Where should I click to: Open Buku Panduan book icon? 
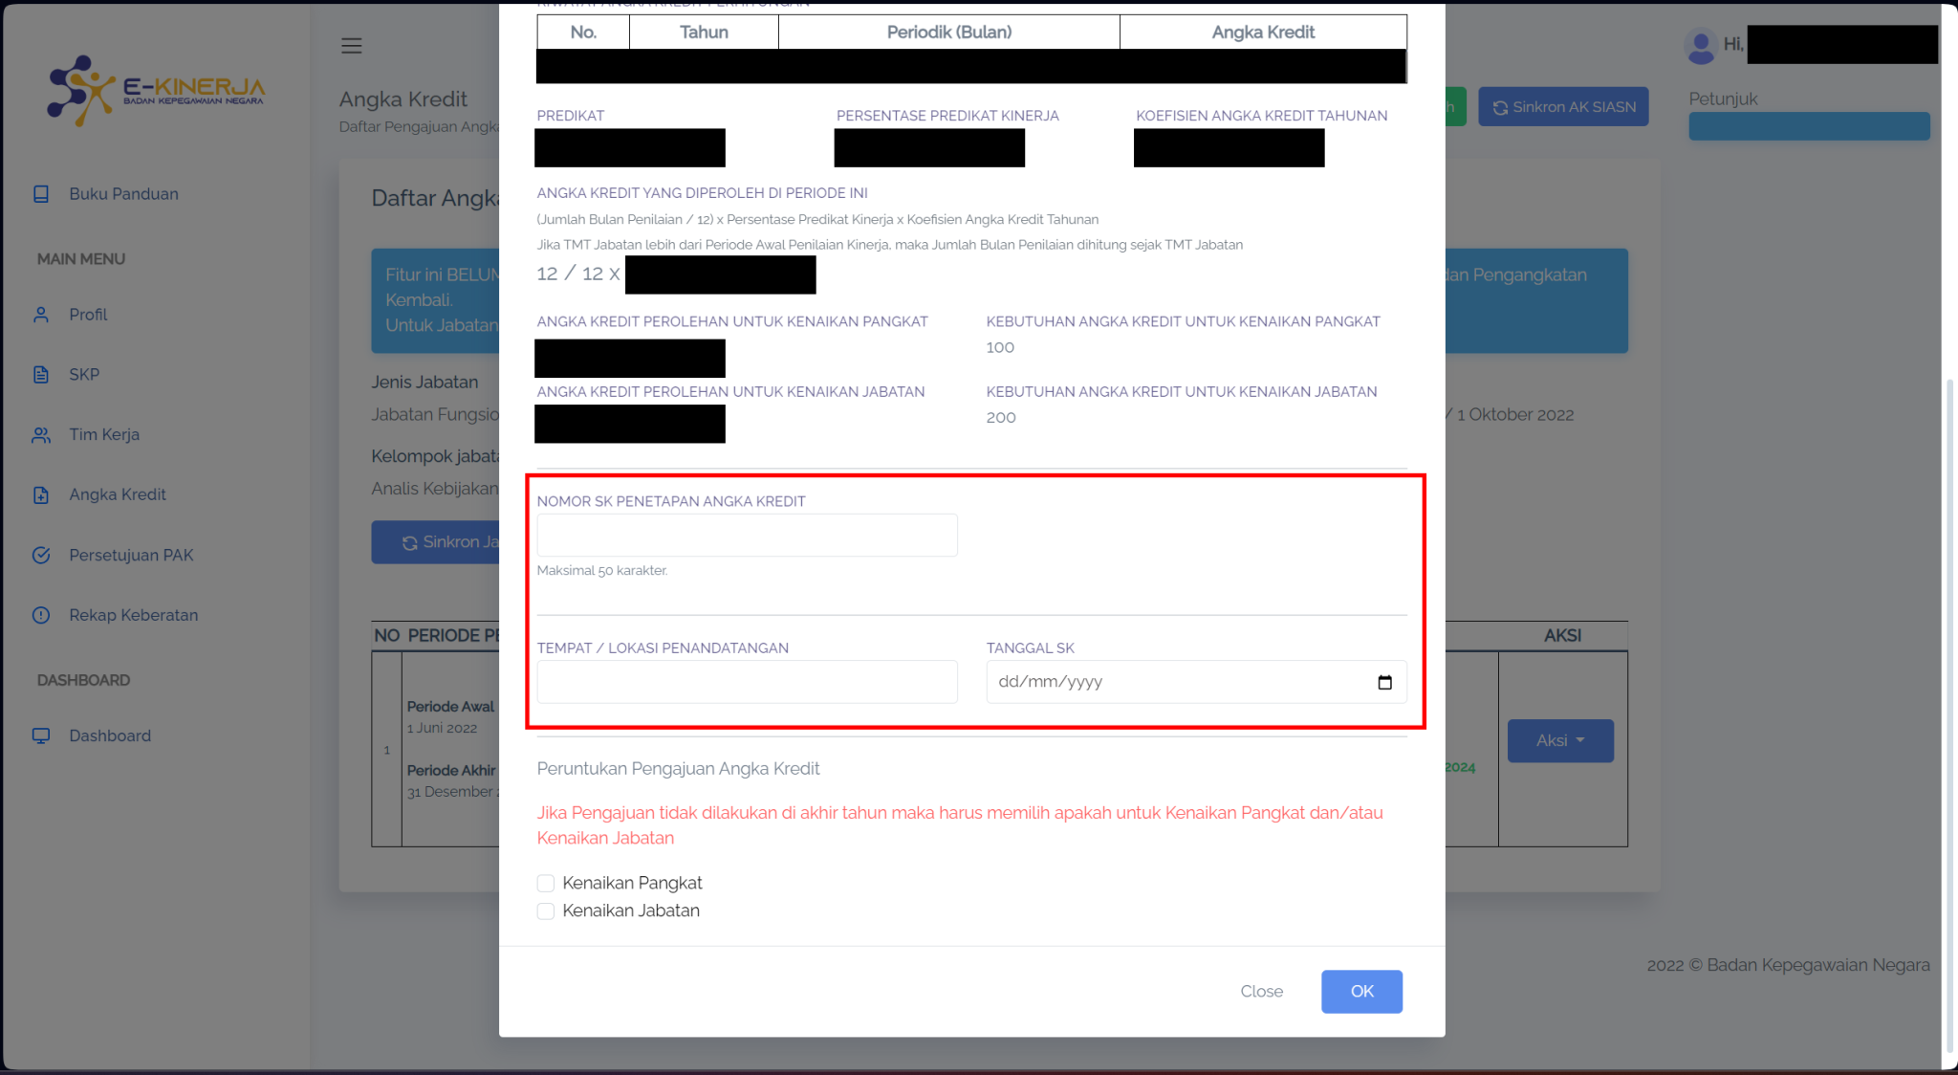click(x=41, y=194)
